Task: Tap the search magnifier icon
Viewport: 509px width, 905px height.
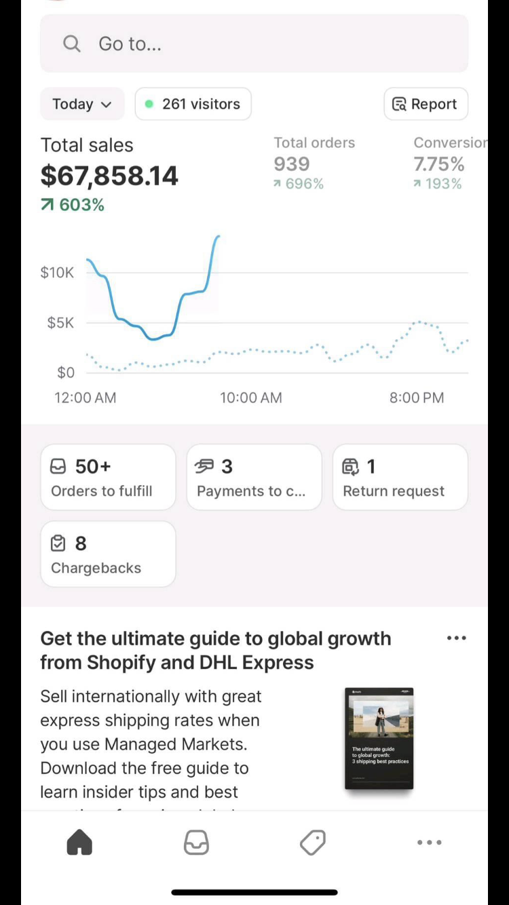Action: point(72,44)
